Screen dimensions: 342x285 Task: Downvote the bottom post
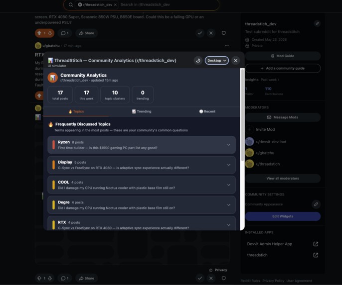click(50, 278)
